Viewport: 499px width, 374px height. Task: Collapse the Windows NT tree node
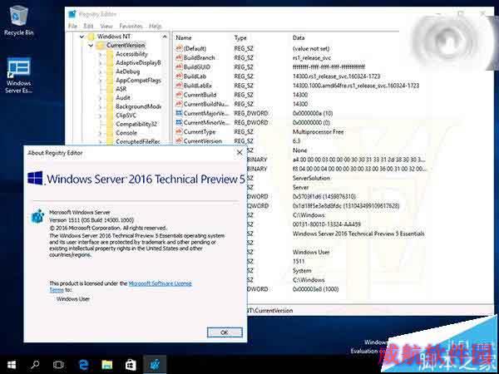pos(82,37)
